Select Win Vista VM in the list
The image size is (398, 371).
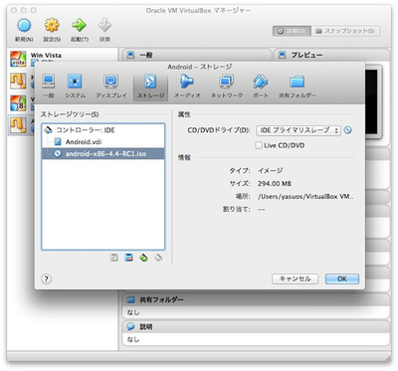coord(63,59)
